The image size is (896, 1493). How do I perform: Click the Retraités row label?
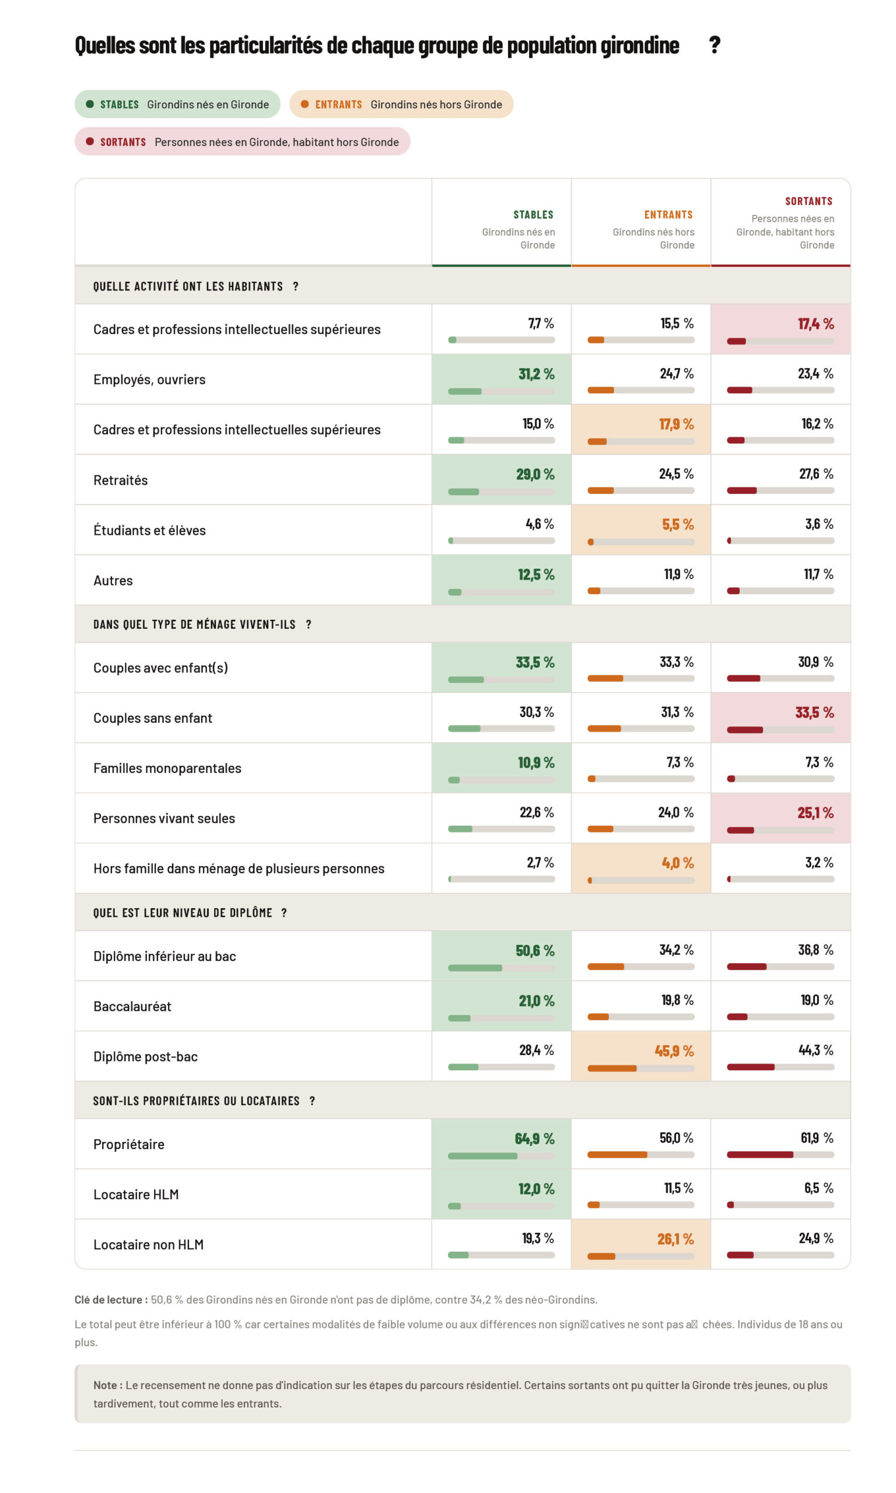tap(120, 481)
